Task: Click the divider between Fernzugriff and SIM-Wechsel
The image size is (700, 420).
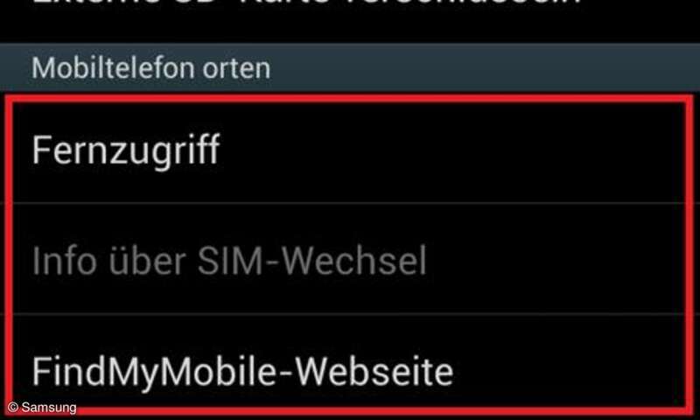Action: click(x=350, y=203)
